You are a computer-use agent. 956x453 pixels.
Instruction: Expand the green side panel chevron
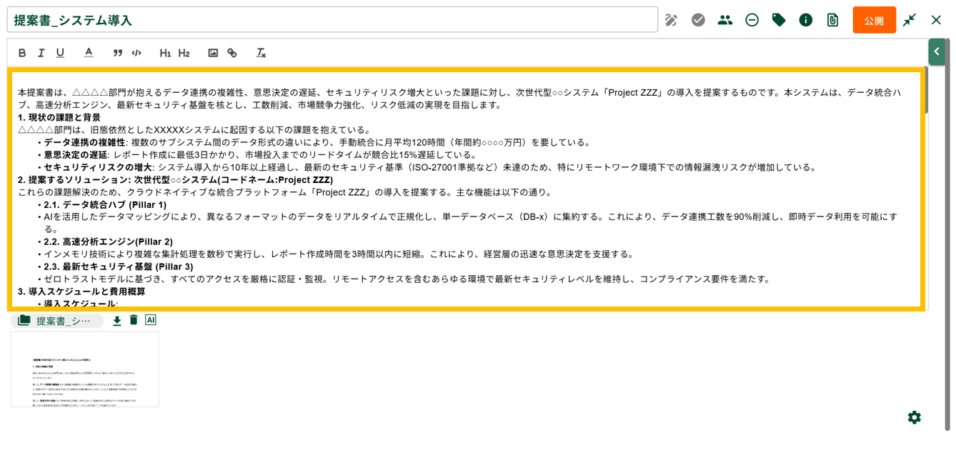click(x=937, y=51)
